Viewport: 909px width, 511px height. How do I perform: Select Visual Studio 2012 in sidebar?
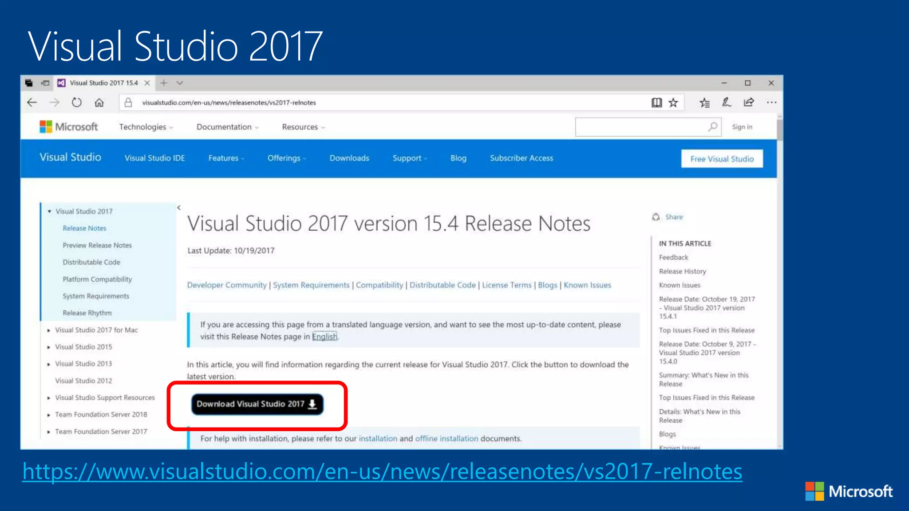[83, 381]
